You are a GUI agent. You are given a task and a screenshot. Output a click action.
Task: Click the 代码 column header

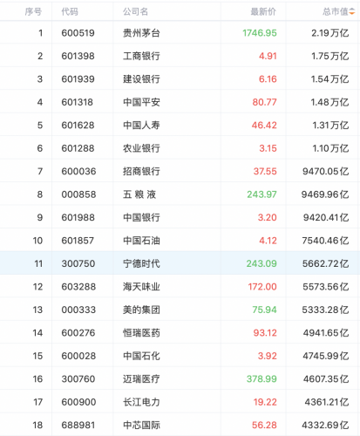(x=70, y=11)
